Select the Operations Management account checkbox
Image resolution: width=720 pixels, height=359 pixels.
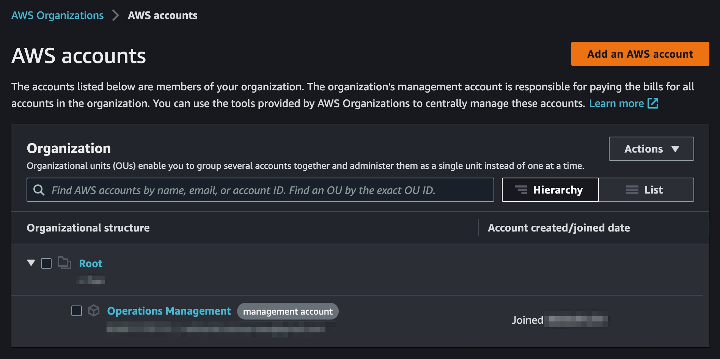coord(77,311)
